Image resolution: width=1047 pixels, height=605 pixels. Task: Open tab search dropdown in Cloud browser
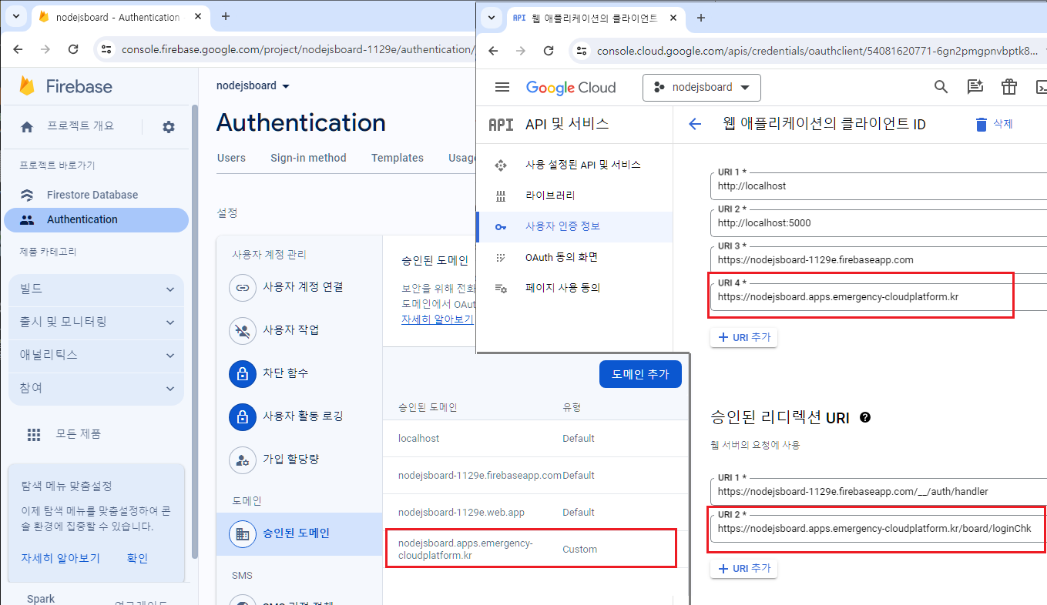pos(493,18)
